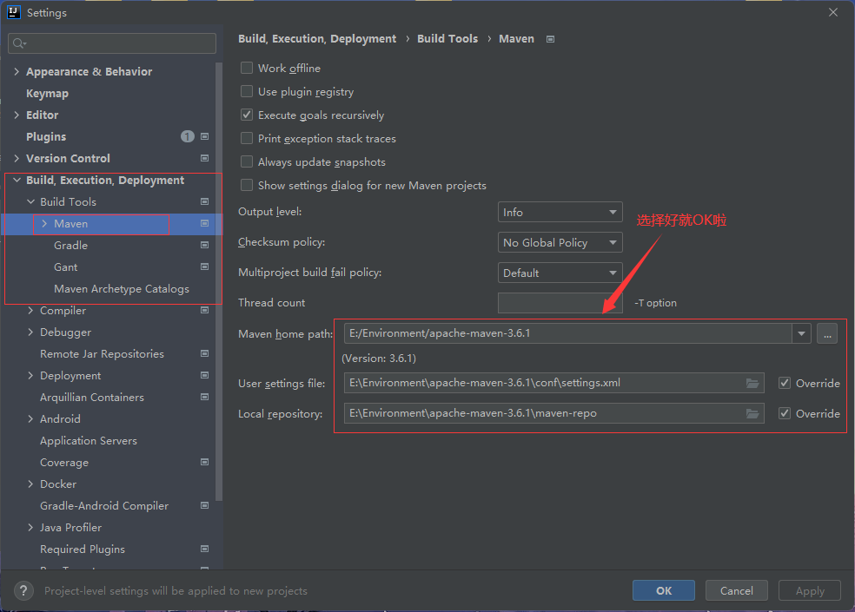Viewport: 855px width, 612px height.
Task: Collapse Build, Execution, Deployment section
Action: pos(17,180)
